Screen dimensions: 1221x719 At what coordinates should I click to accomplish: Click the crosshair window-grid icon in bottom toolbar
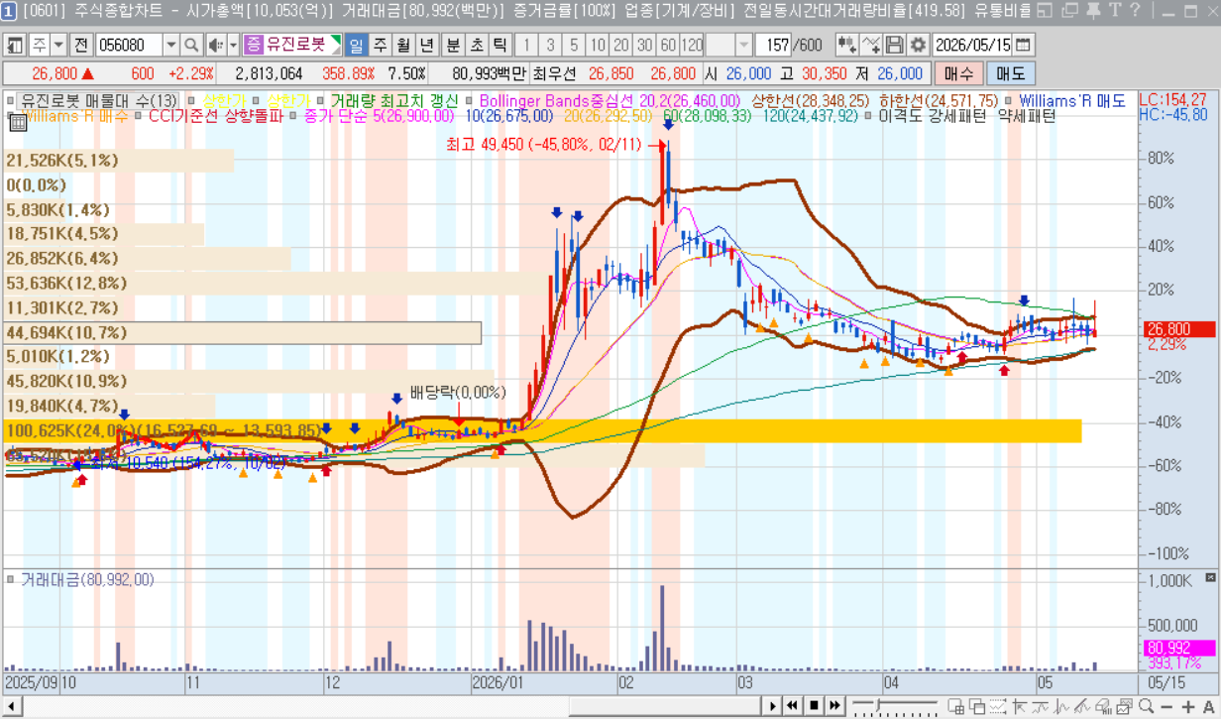pos(956,706)
